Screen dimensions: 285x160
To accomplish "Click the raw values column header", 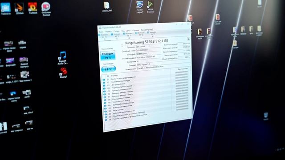I will [x=183, y=69].
